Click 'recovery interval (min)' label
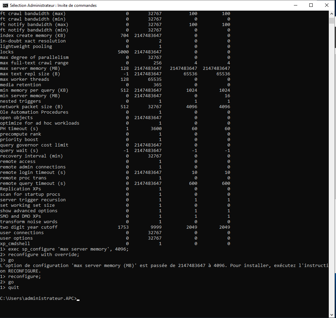The image size is (336, 318). click(32, 156)
